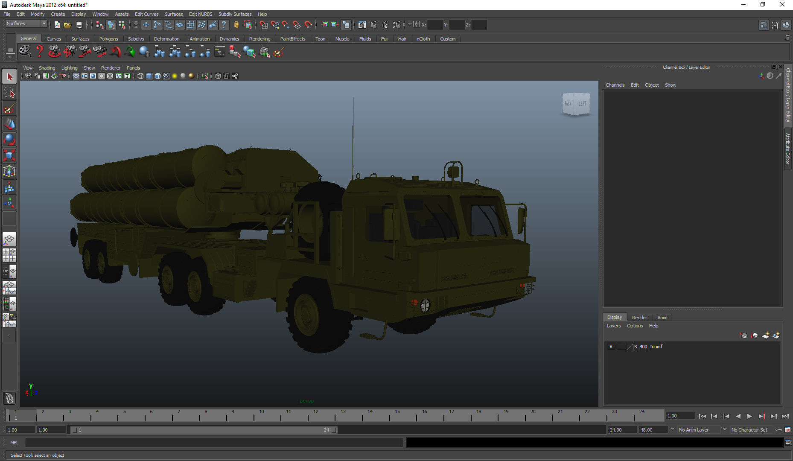The image size is (793, 461).
Task: Switch to the Render layer tab
Action: click(639, 318)
